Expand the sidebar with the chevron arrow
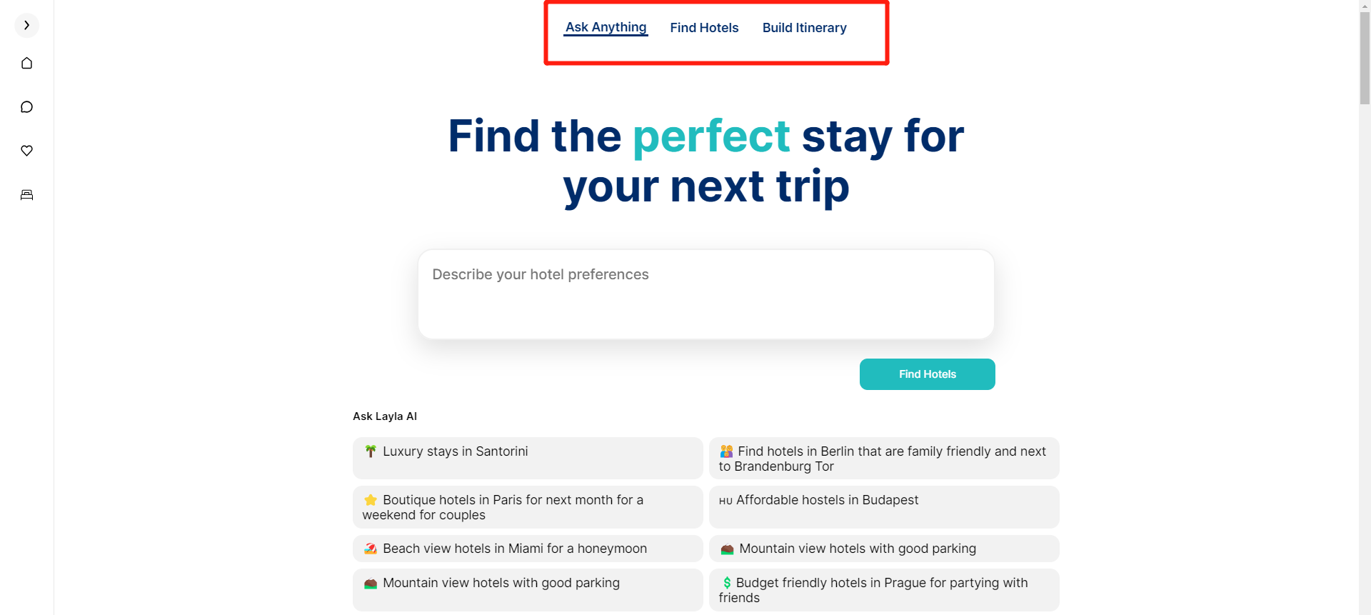1371x615 pixels. [26, 25]
